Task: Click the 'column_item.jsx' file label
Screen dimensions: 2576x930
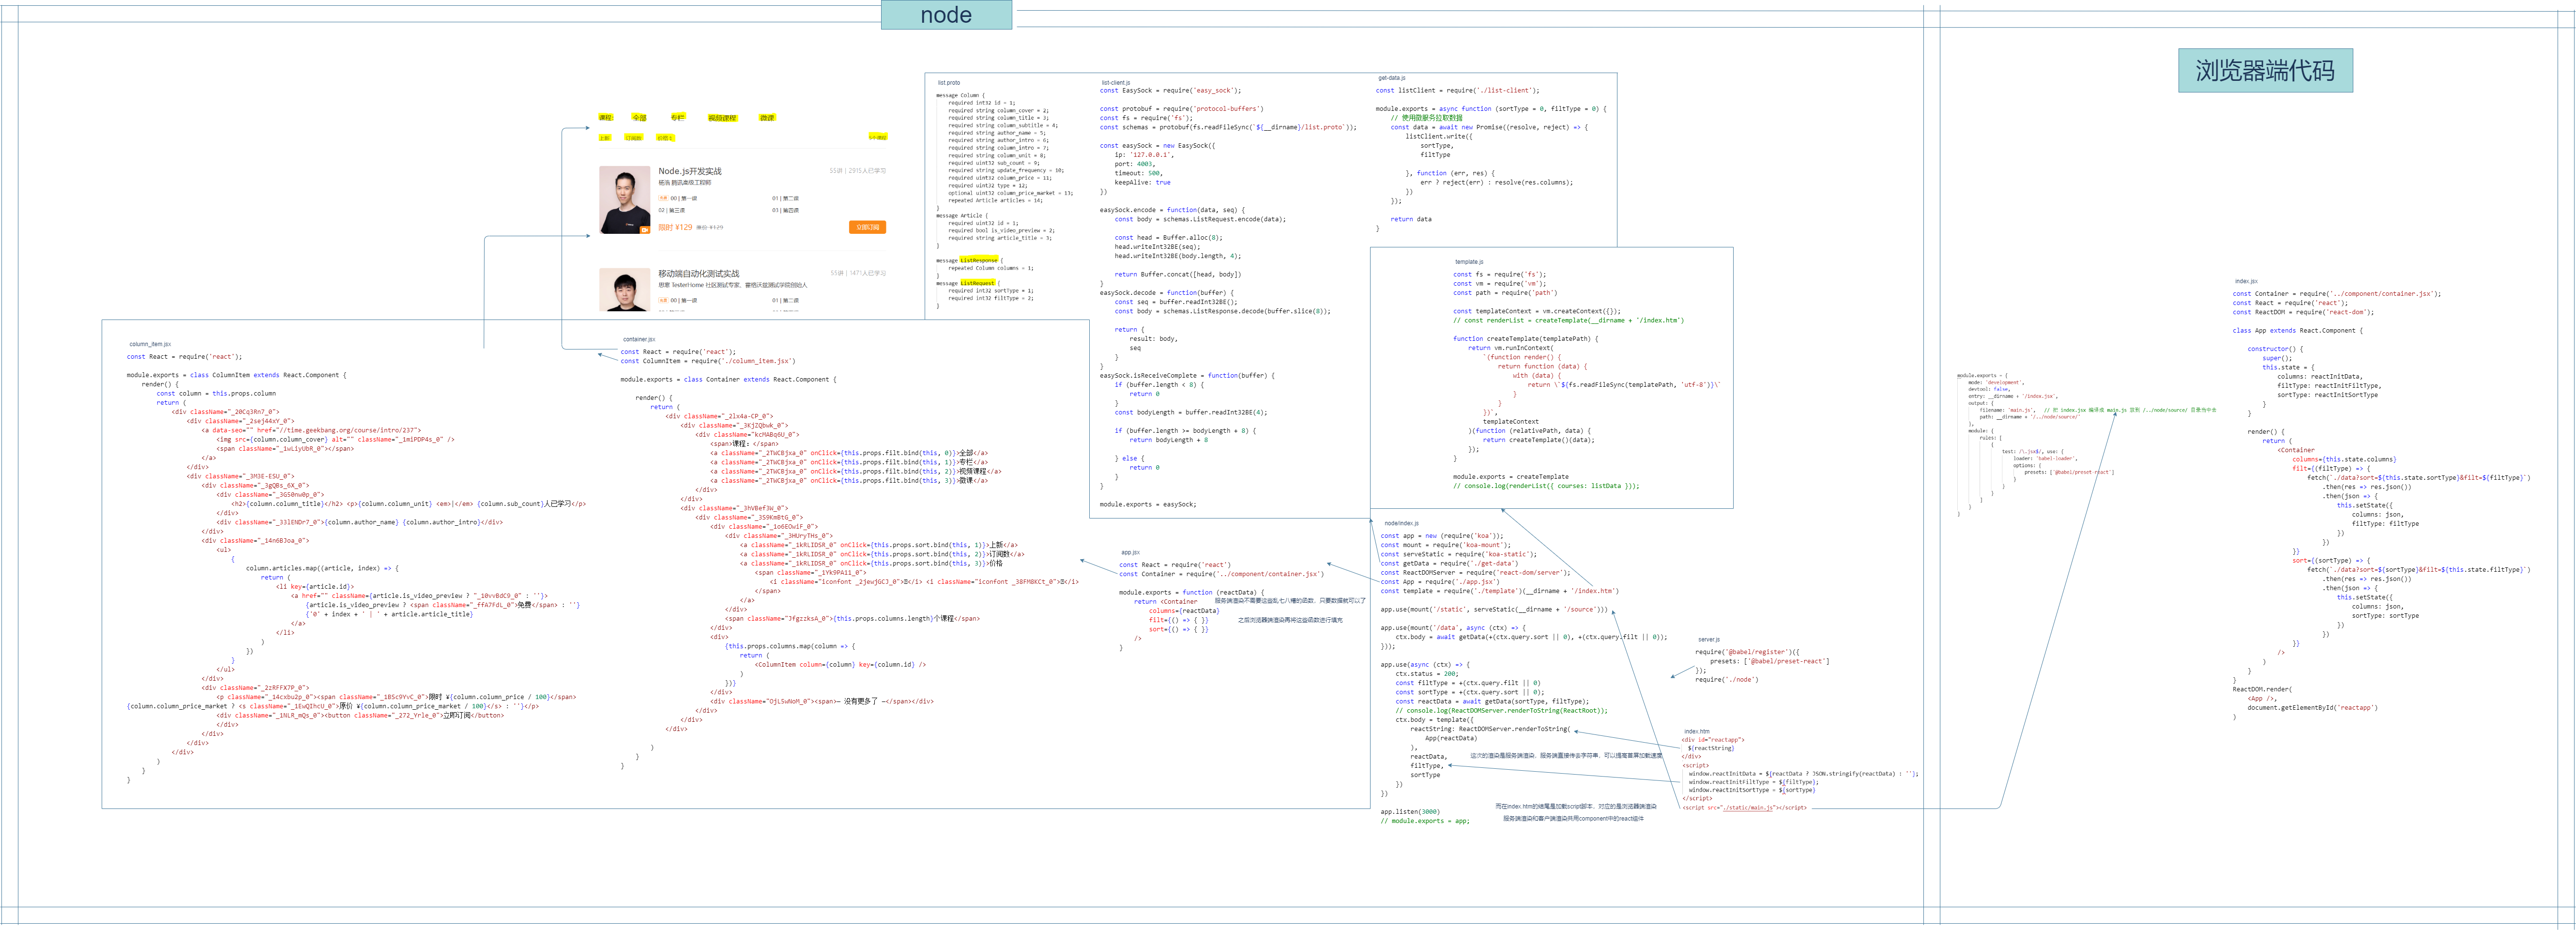Action: (150, 344)
